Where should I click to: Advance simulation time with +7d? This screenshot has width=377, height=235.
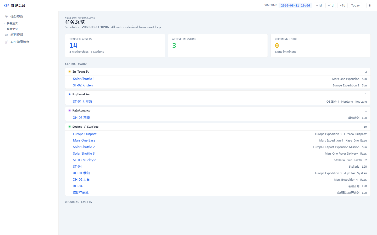[x=342, y=5]
